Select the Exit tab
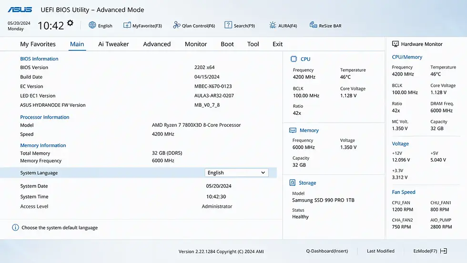467x263 pixels. click(277, 44)
